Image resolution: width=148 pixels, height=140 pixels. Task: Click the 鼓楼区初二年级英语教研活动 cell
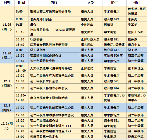click(54, 11)
